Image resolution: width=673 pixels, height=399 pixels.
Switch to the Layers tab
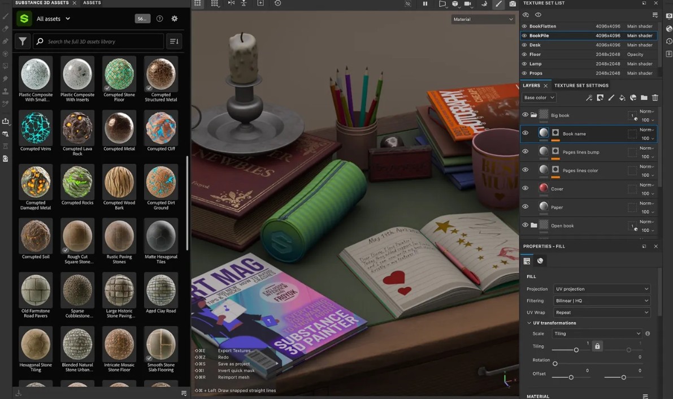click(x=531, y=85)
